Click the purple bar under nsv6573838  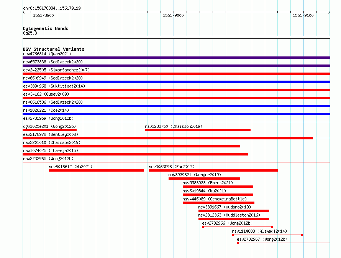(176, 66)
